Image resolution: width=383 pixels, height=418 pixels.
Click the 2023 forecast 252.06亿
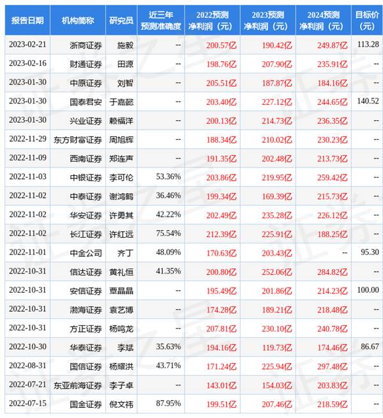(277, 272)
